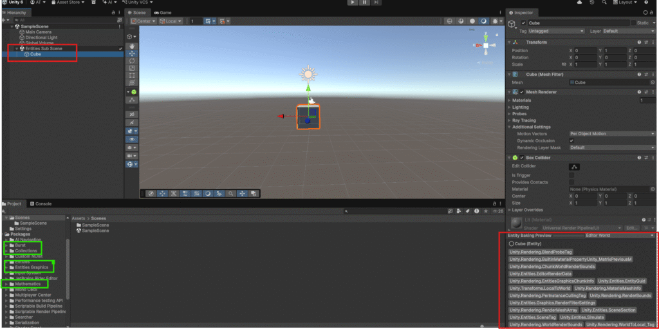Open the AI menu

pyautogui.click(x=109, y=3)
